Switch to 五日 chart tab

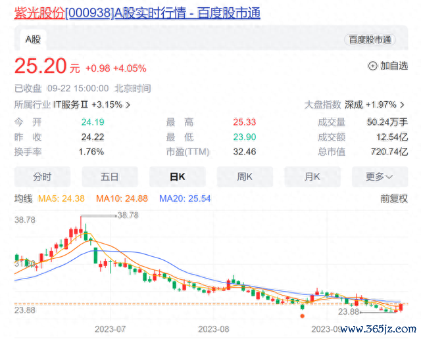(x=110, y=177)
